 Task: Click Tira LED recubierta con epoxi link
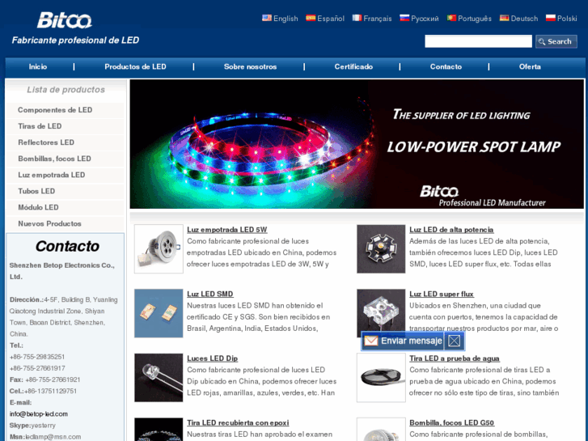238,422
